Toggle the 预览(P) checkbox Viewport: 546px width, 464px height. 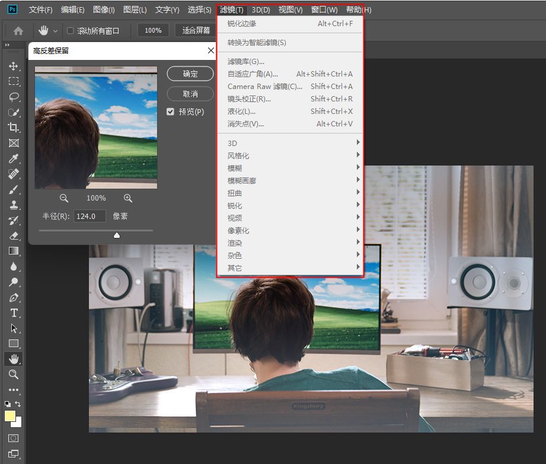tap(171, 112)
